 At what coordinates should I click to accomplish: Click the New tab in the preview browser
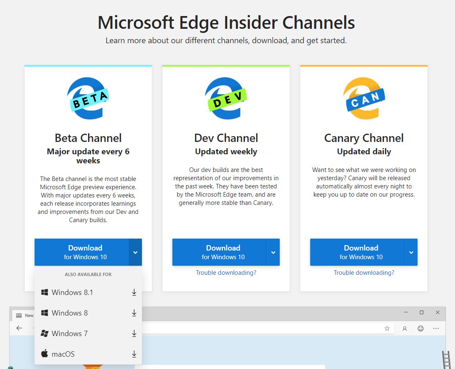pos(24,316)
